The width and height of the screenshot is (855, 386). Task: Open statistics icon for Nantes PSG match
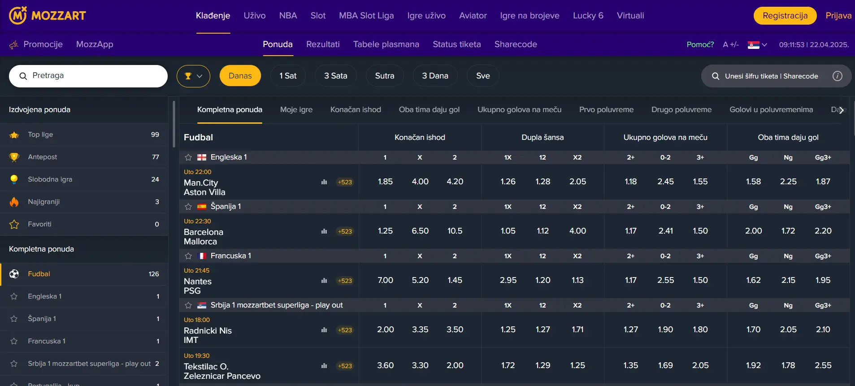(x=324, y=281)
